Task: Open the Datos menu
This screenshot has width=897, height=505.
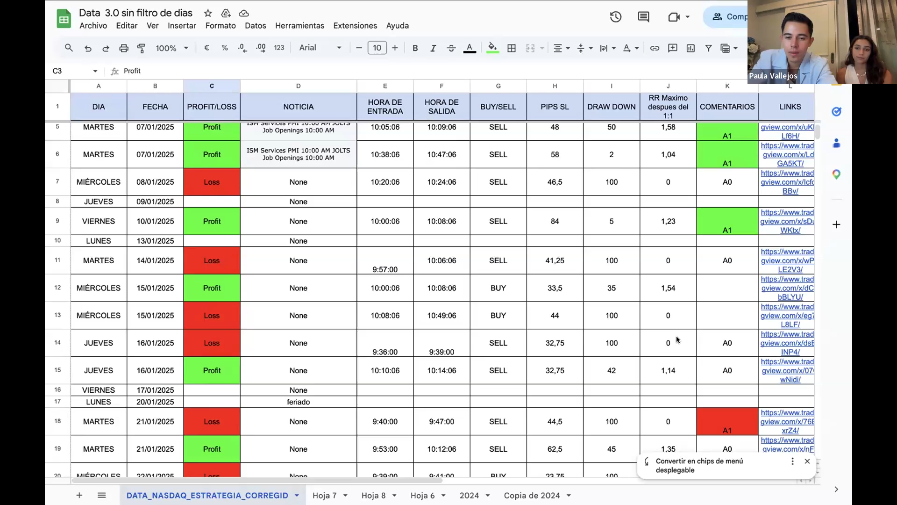Action: point(256,26)
